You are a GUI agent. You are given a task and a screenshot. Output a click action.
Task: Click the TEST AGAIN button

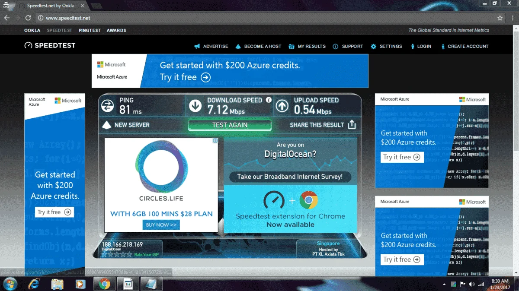(230, 125)
